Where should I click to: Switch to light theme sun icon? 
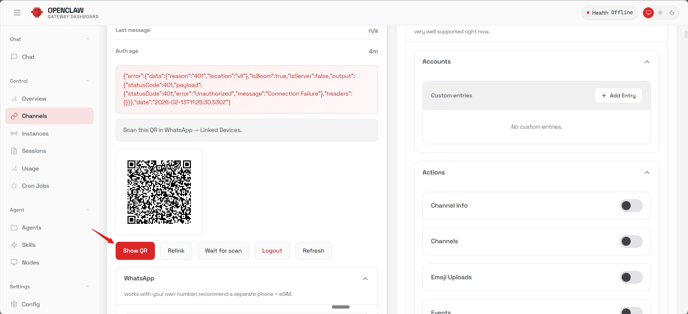(x=660, y=13)
